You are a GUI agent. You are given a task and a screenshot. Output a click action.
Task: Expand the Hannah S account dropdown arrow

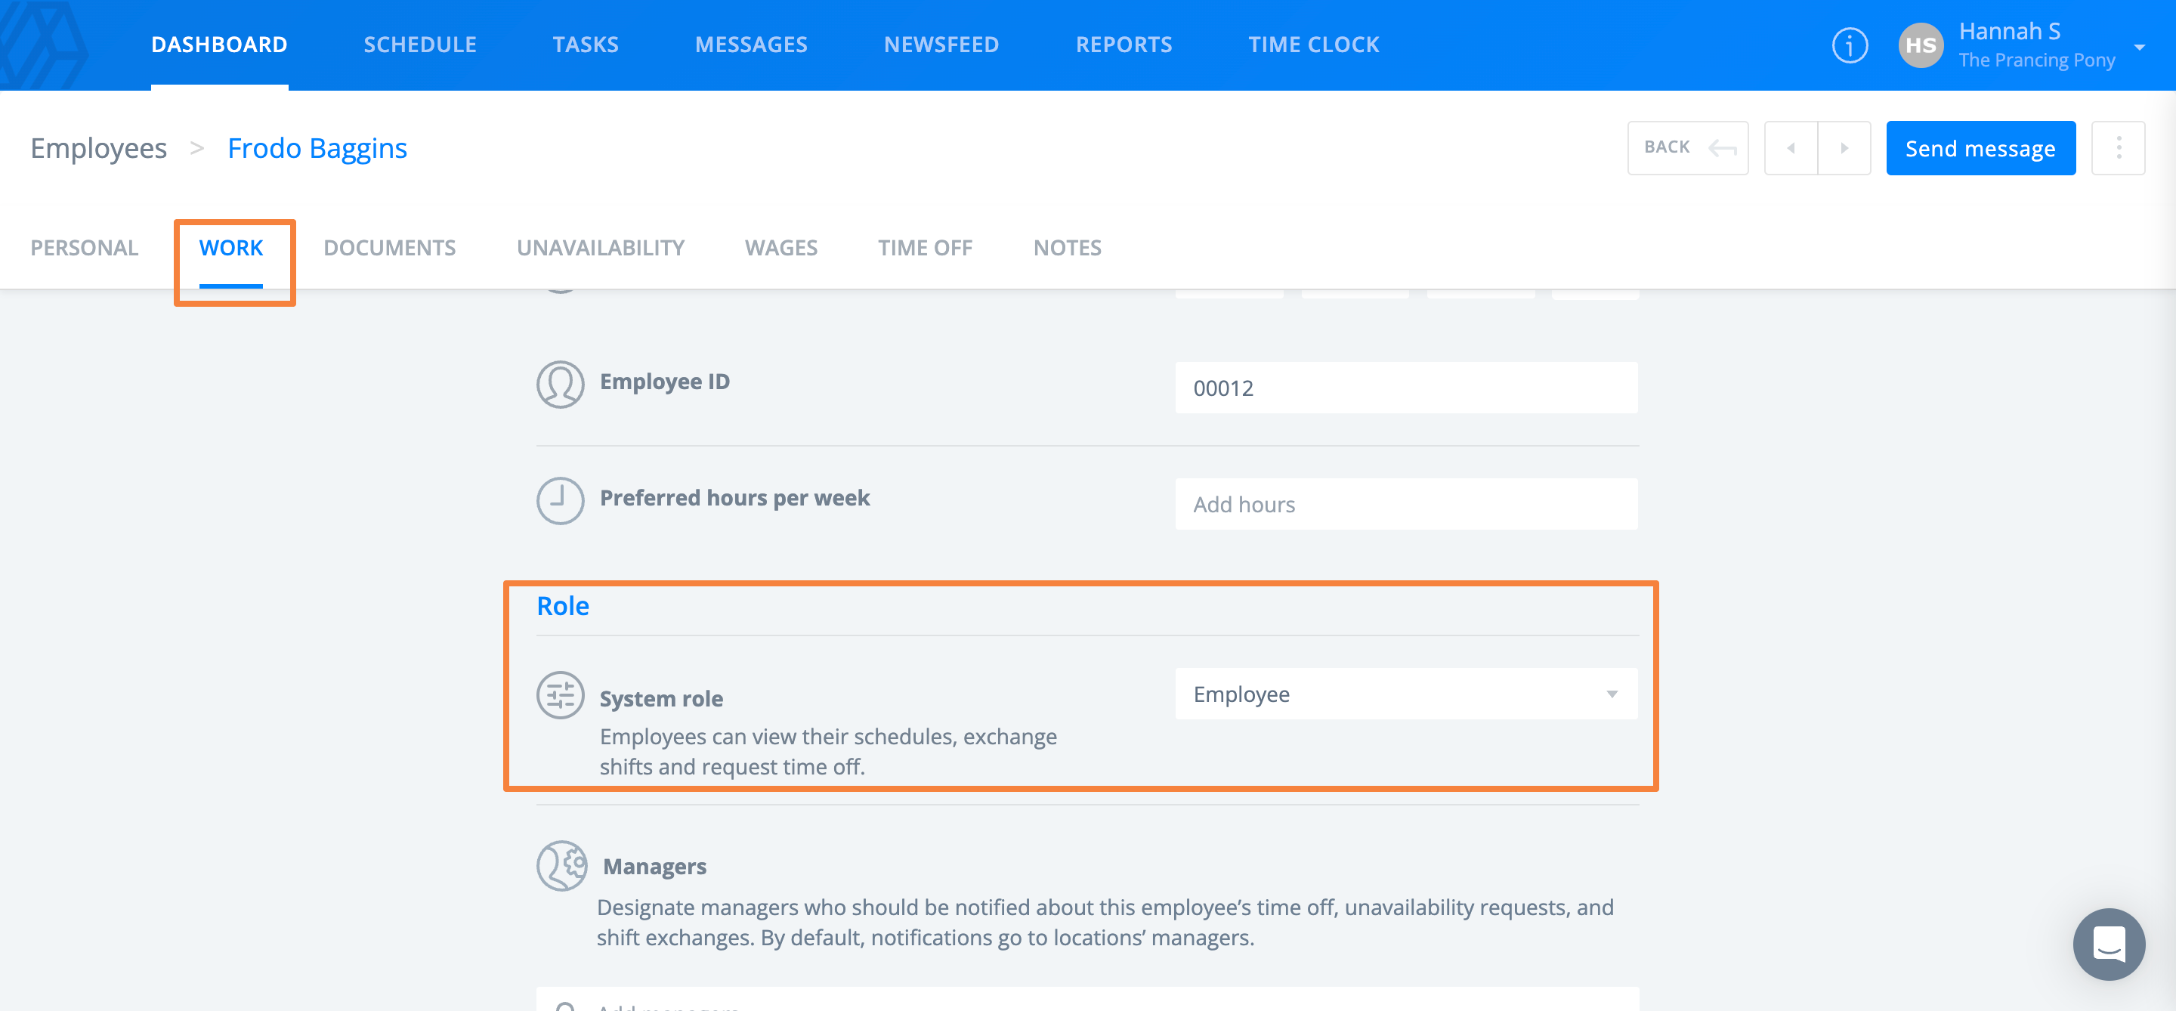click(x=2140, y=46)
